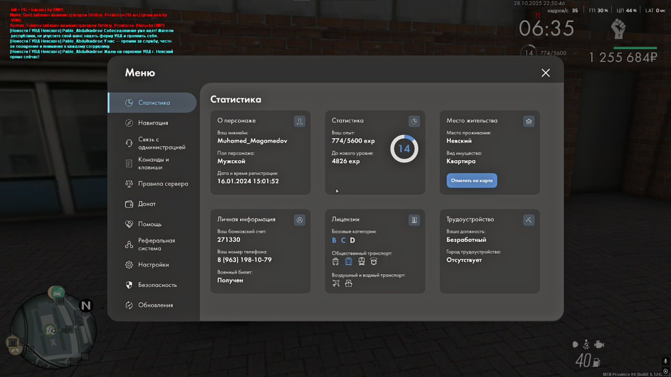Viewport: 671px width, 377px height.
Task: Click the property type Квартира
Action: [x=461, y=161]
